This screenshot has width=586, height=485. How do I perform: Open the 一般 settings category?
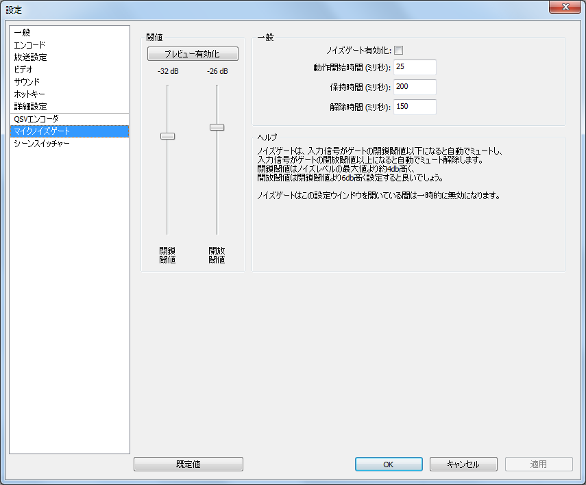coord(69,32)
